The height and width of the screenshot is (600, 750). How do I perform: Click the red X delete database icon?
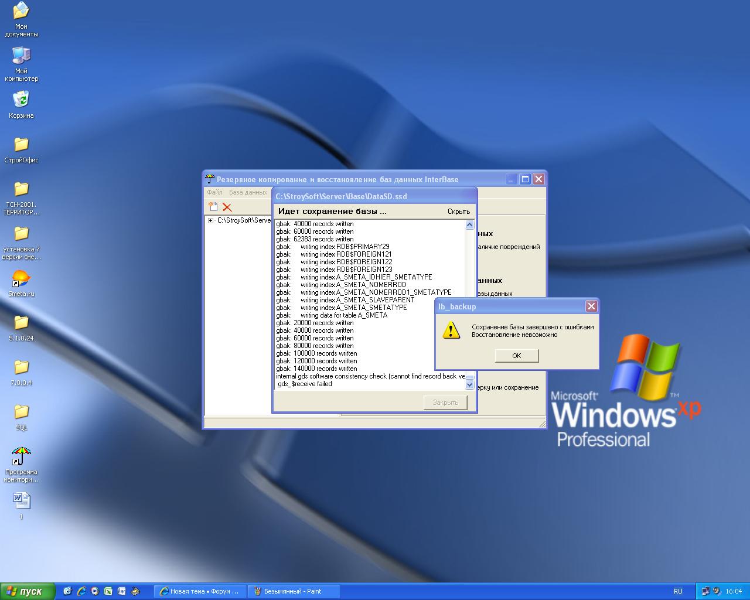(227, 207)
